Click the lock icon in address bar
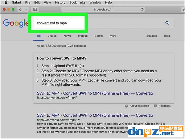The image size is (185, 139). pos(95,9)
